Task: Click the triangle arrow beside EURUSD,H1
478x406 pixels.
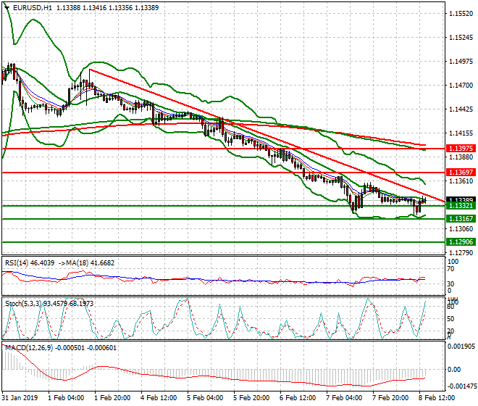Action: point(7,7)
